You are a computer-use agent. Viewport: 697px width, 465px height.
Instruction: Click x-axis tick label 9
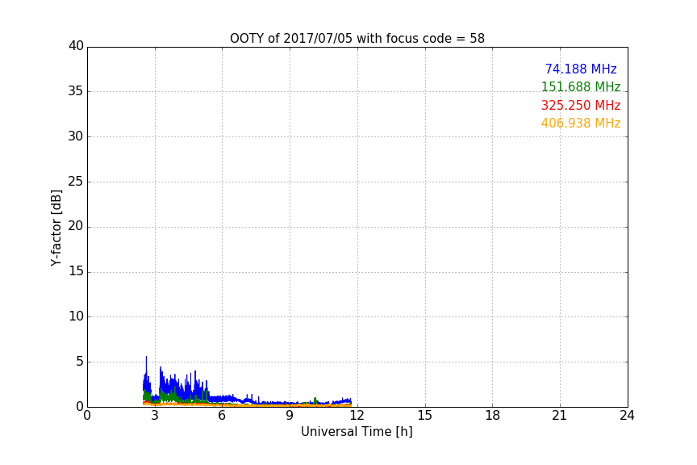(x=290, y=416)
